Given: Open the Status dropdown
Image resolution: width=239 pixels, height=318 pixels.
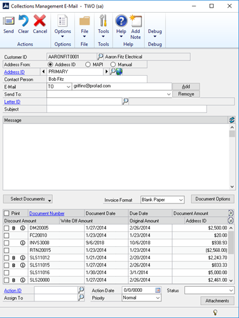Looking at the screenshot, I should click(231, 290).
